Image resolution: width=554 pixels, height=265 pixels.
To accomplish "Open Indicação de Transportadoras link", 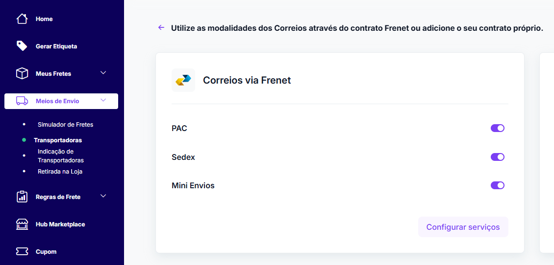I will pyautogui.click(x=60, y=156).
